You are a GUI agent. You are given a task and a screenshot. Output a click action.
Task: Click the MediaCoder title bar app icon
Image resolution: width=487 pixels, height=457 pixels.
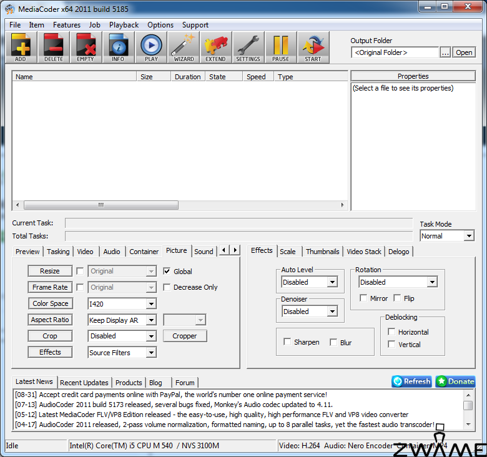(9, 9)
